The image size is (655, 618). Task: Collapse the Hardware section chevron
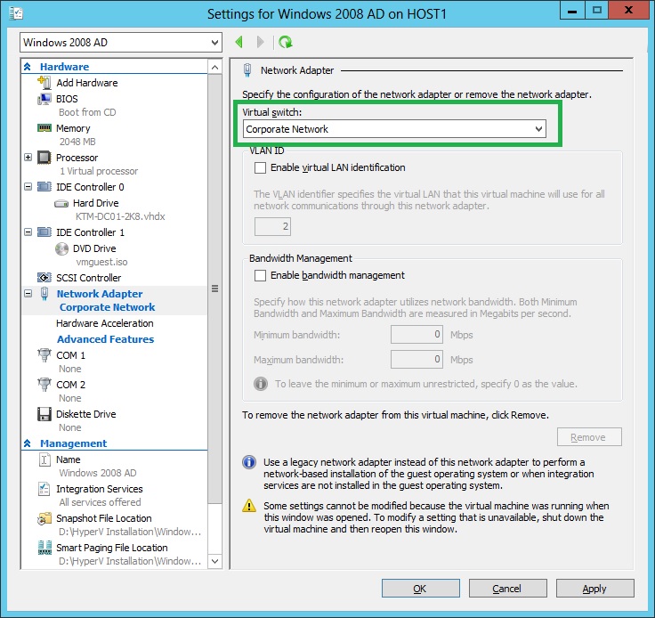[28, 67]
